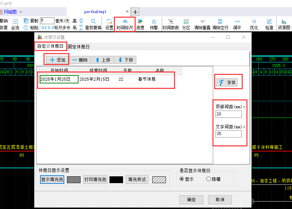Click the outward-pointing 标尺步长 widen arrows
Screen dimensions: 292x209
coord(44,28)
